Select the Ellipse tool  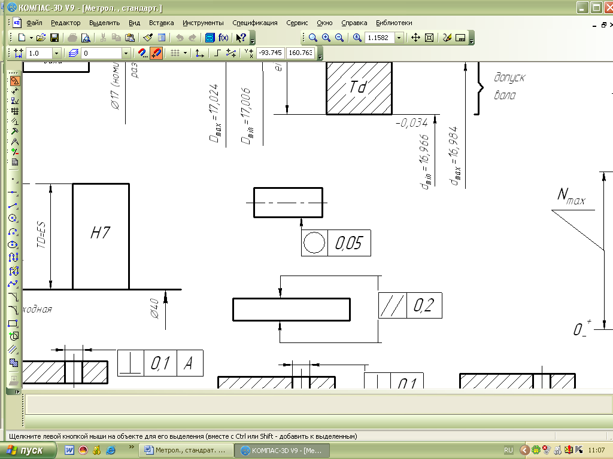(x=13, y=244)
